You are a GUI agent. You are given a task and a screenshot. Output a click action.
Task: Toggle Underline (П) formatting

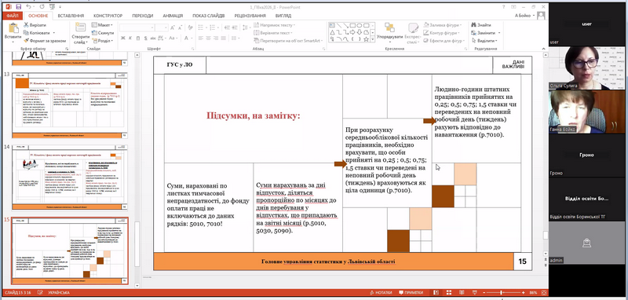coord(138,38)
